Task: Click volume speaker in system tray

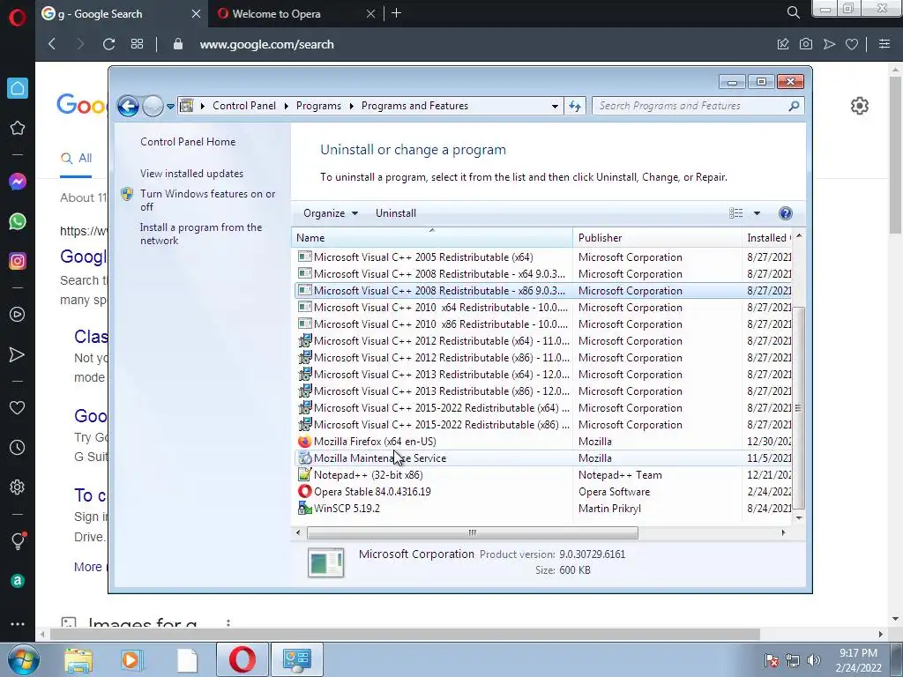Action: coord(813,660)
